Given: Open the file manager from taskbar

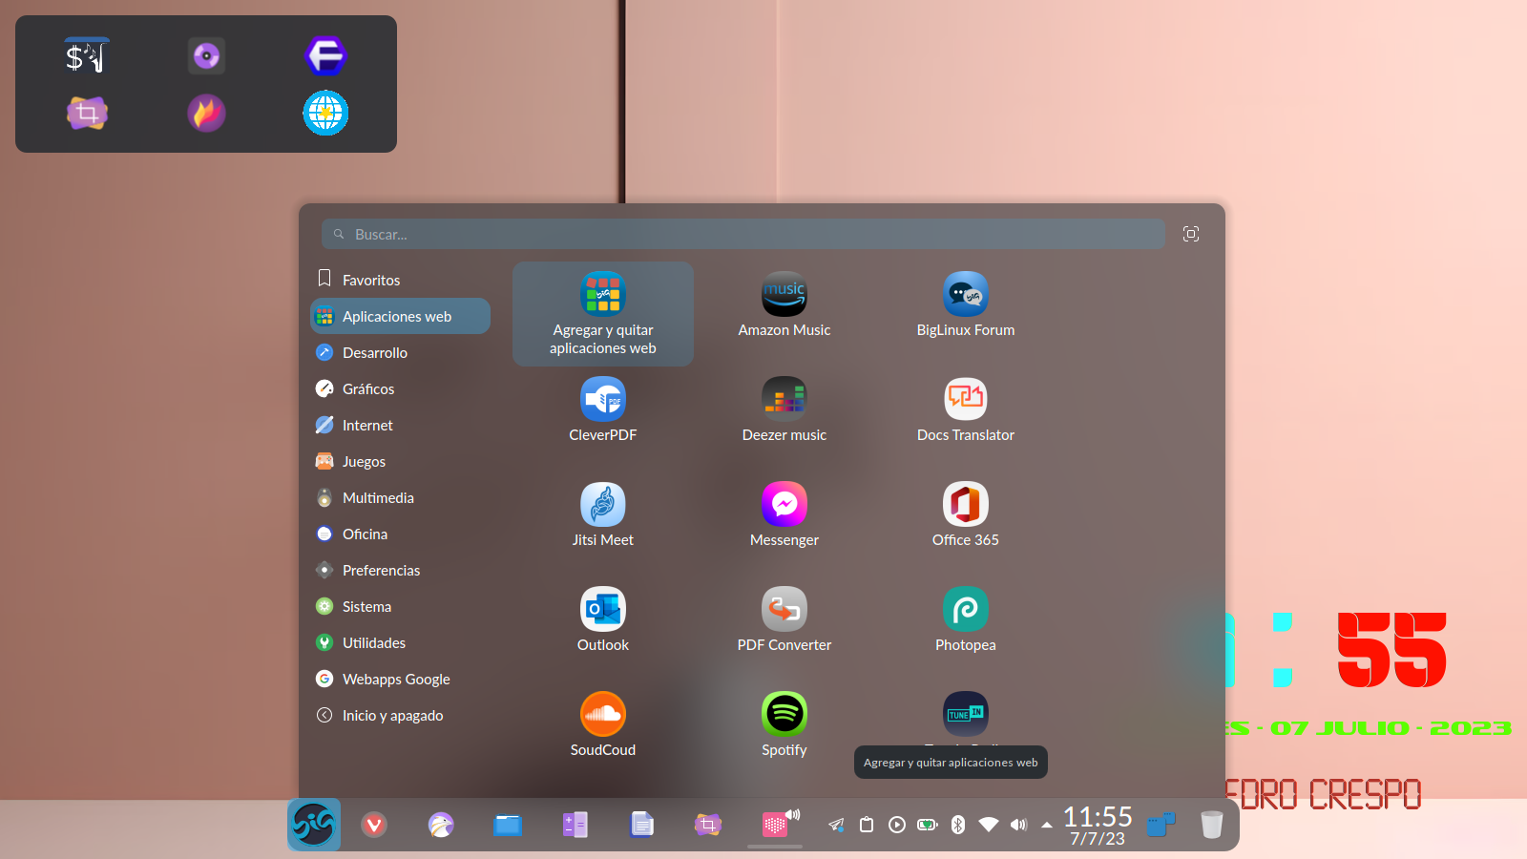Looking at the screenshot, I should pyautogui.click(x=508, y=825).
